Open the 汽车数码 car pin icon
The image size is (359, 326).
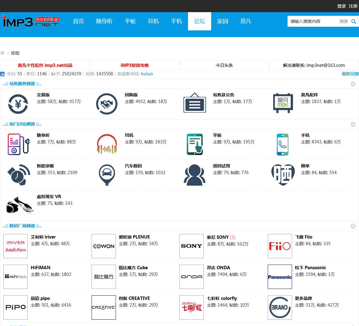107,175
